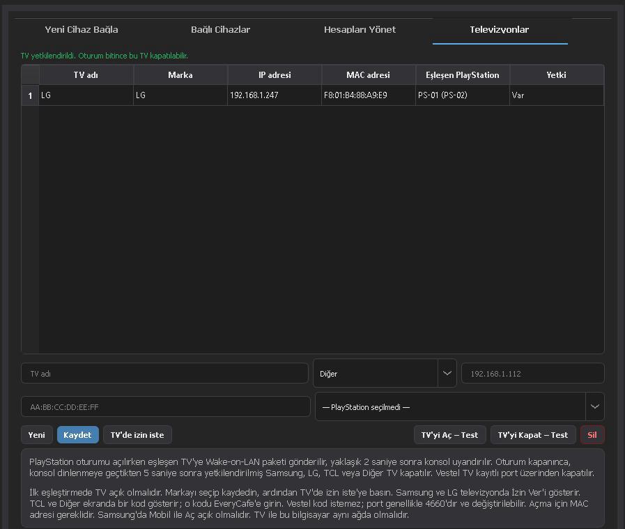Open the brand dropdown showing Diğer
Viewport: 625px width, 529px height.
click(x=385, y=373)
